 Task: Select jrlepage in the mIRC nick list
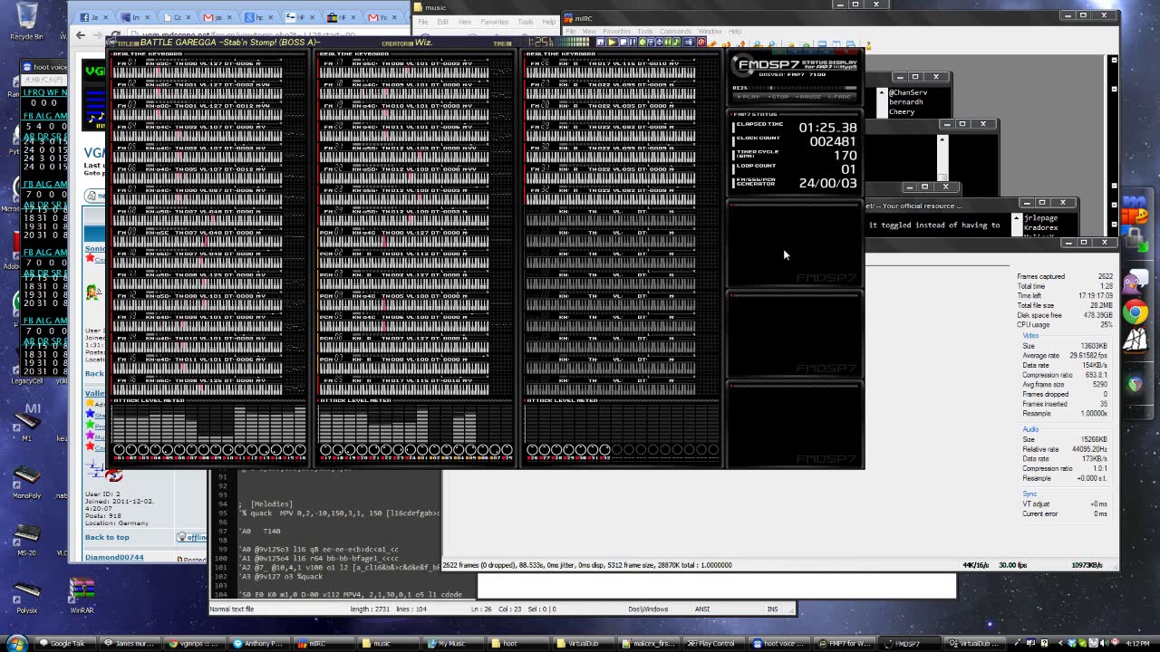pos(1040,218)
